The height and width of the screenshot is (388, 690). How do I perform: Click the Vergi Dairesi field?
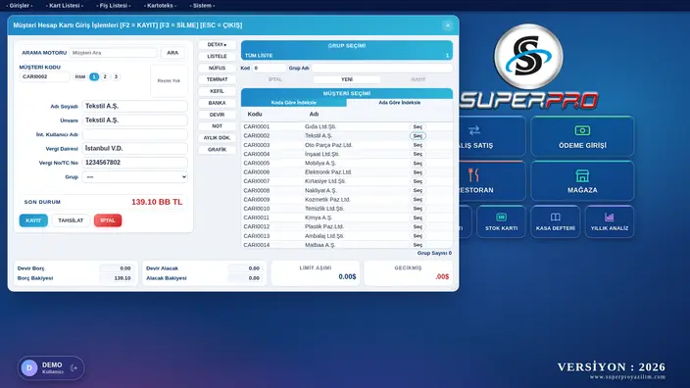tap(135, 149)
